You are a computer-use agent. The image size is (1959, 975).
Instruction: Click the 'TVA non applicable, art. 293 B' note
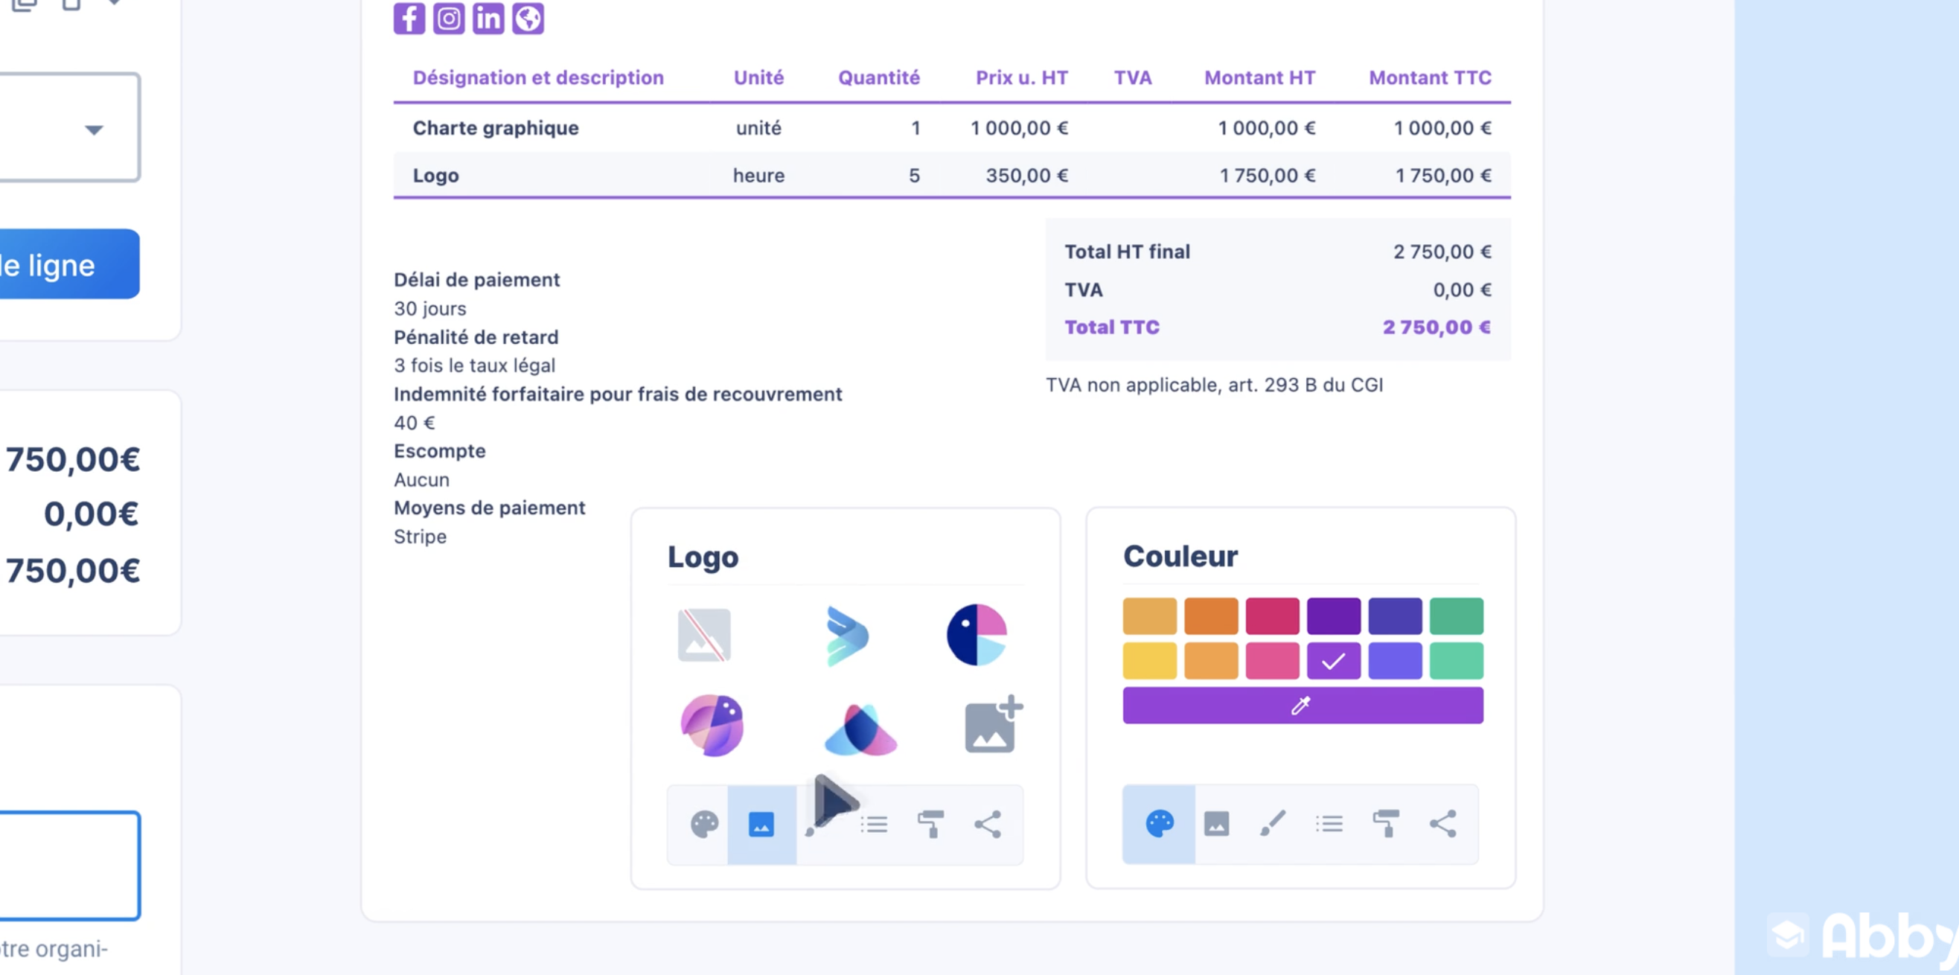point(1215,385)
